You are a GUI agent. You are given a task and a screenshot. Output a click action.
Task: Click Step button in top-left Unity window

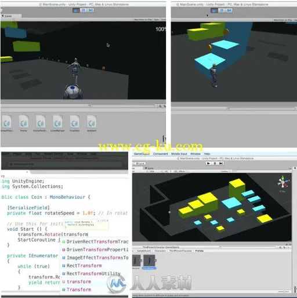coord(90,10)
